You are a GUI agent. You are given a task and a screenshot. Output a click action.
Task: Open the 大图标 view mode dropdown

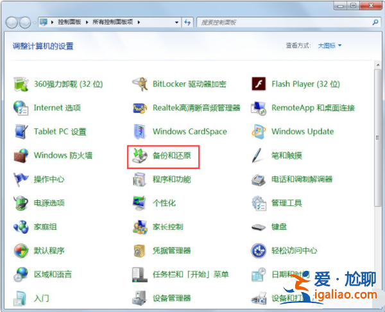330,46
